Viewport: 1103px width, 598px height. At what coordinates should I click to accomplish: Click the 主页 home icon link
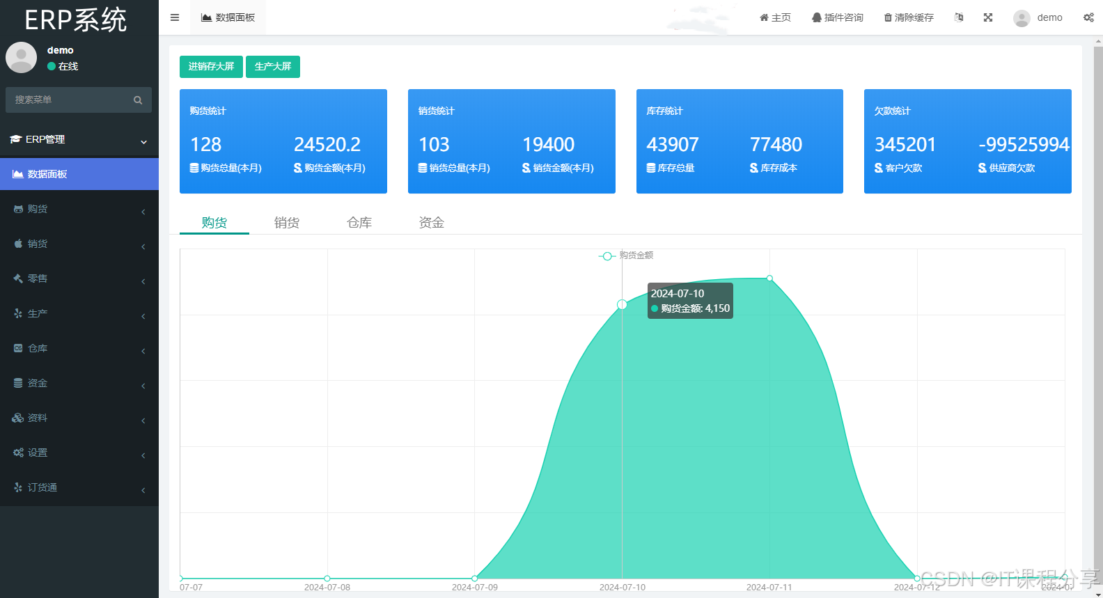click(x=775, y=17)
